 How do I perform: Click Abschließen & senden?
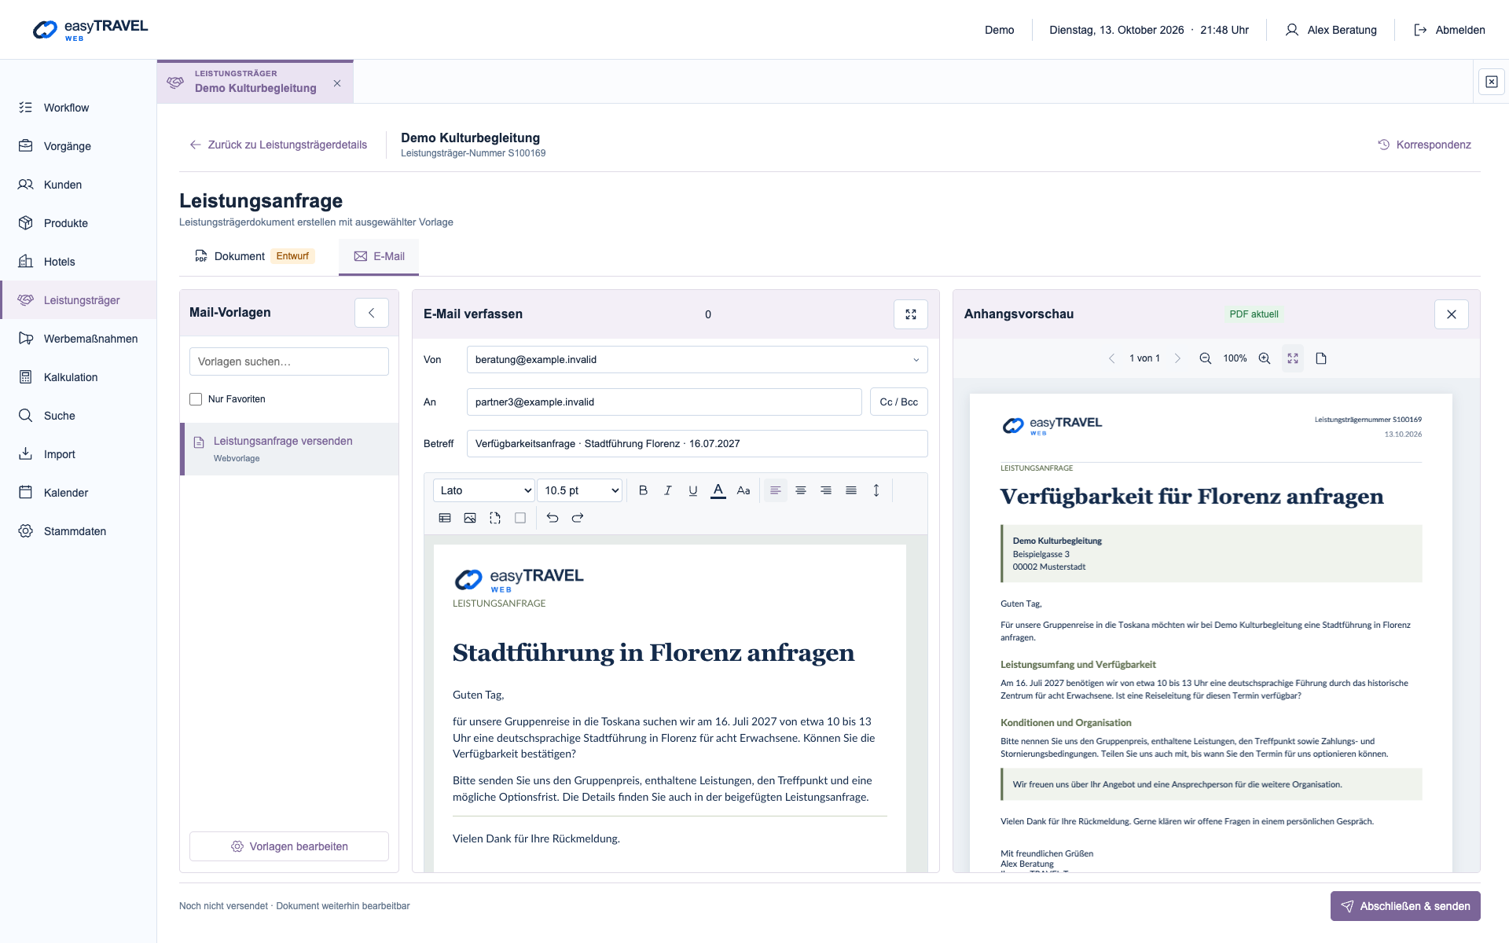[1405, 906]
